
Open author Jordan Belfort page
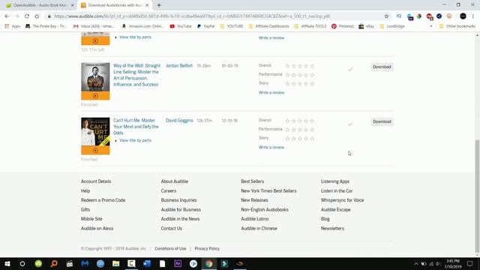tap(179, 66)
